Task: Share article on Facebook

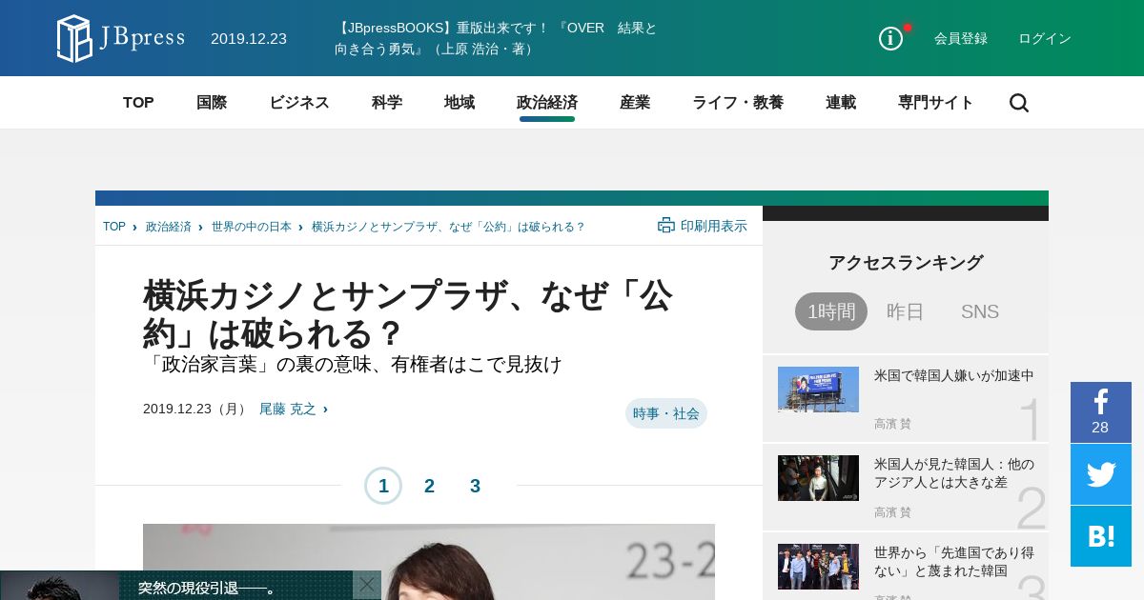Action: click(1101, 412)
